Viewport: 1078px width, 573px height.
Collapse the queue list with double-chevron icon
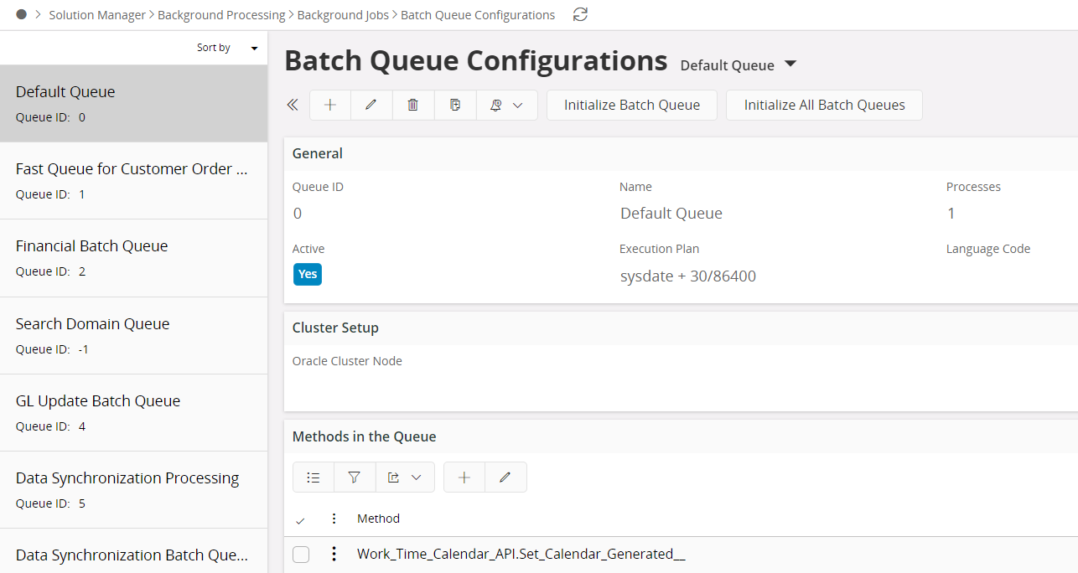tap(293, 106)
